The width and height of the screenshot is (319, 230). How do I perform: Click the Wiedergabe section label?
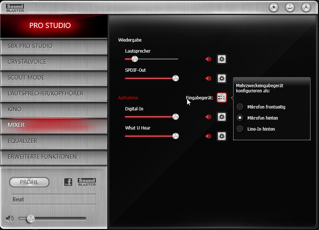coord(130,40)
